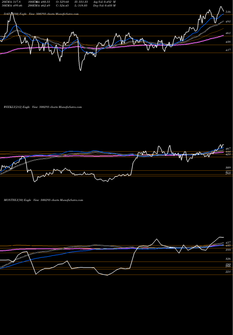
Task: Click the 399 price label on monthly chart
Action: (x=228, y=249)
